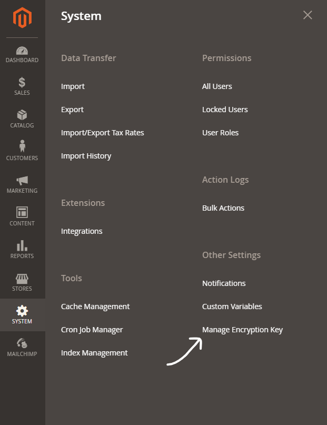
Task: View Import History
Action: pos(86,156)
